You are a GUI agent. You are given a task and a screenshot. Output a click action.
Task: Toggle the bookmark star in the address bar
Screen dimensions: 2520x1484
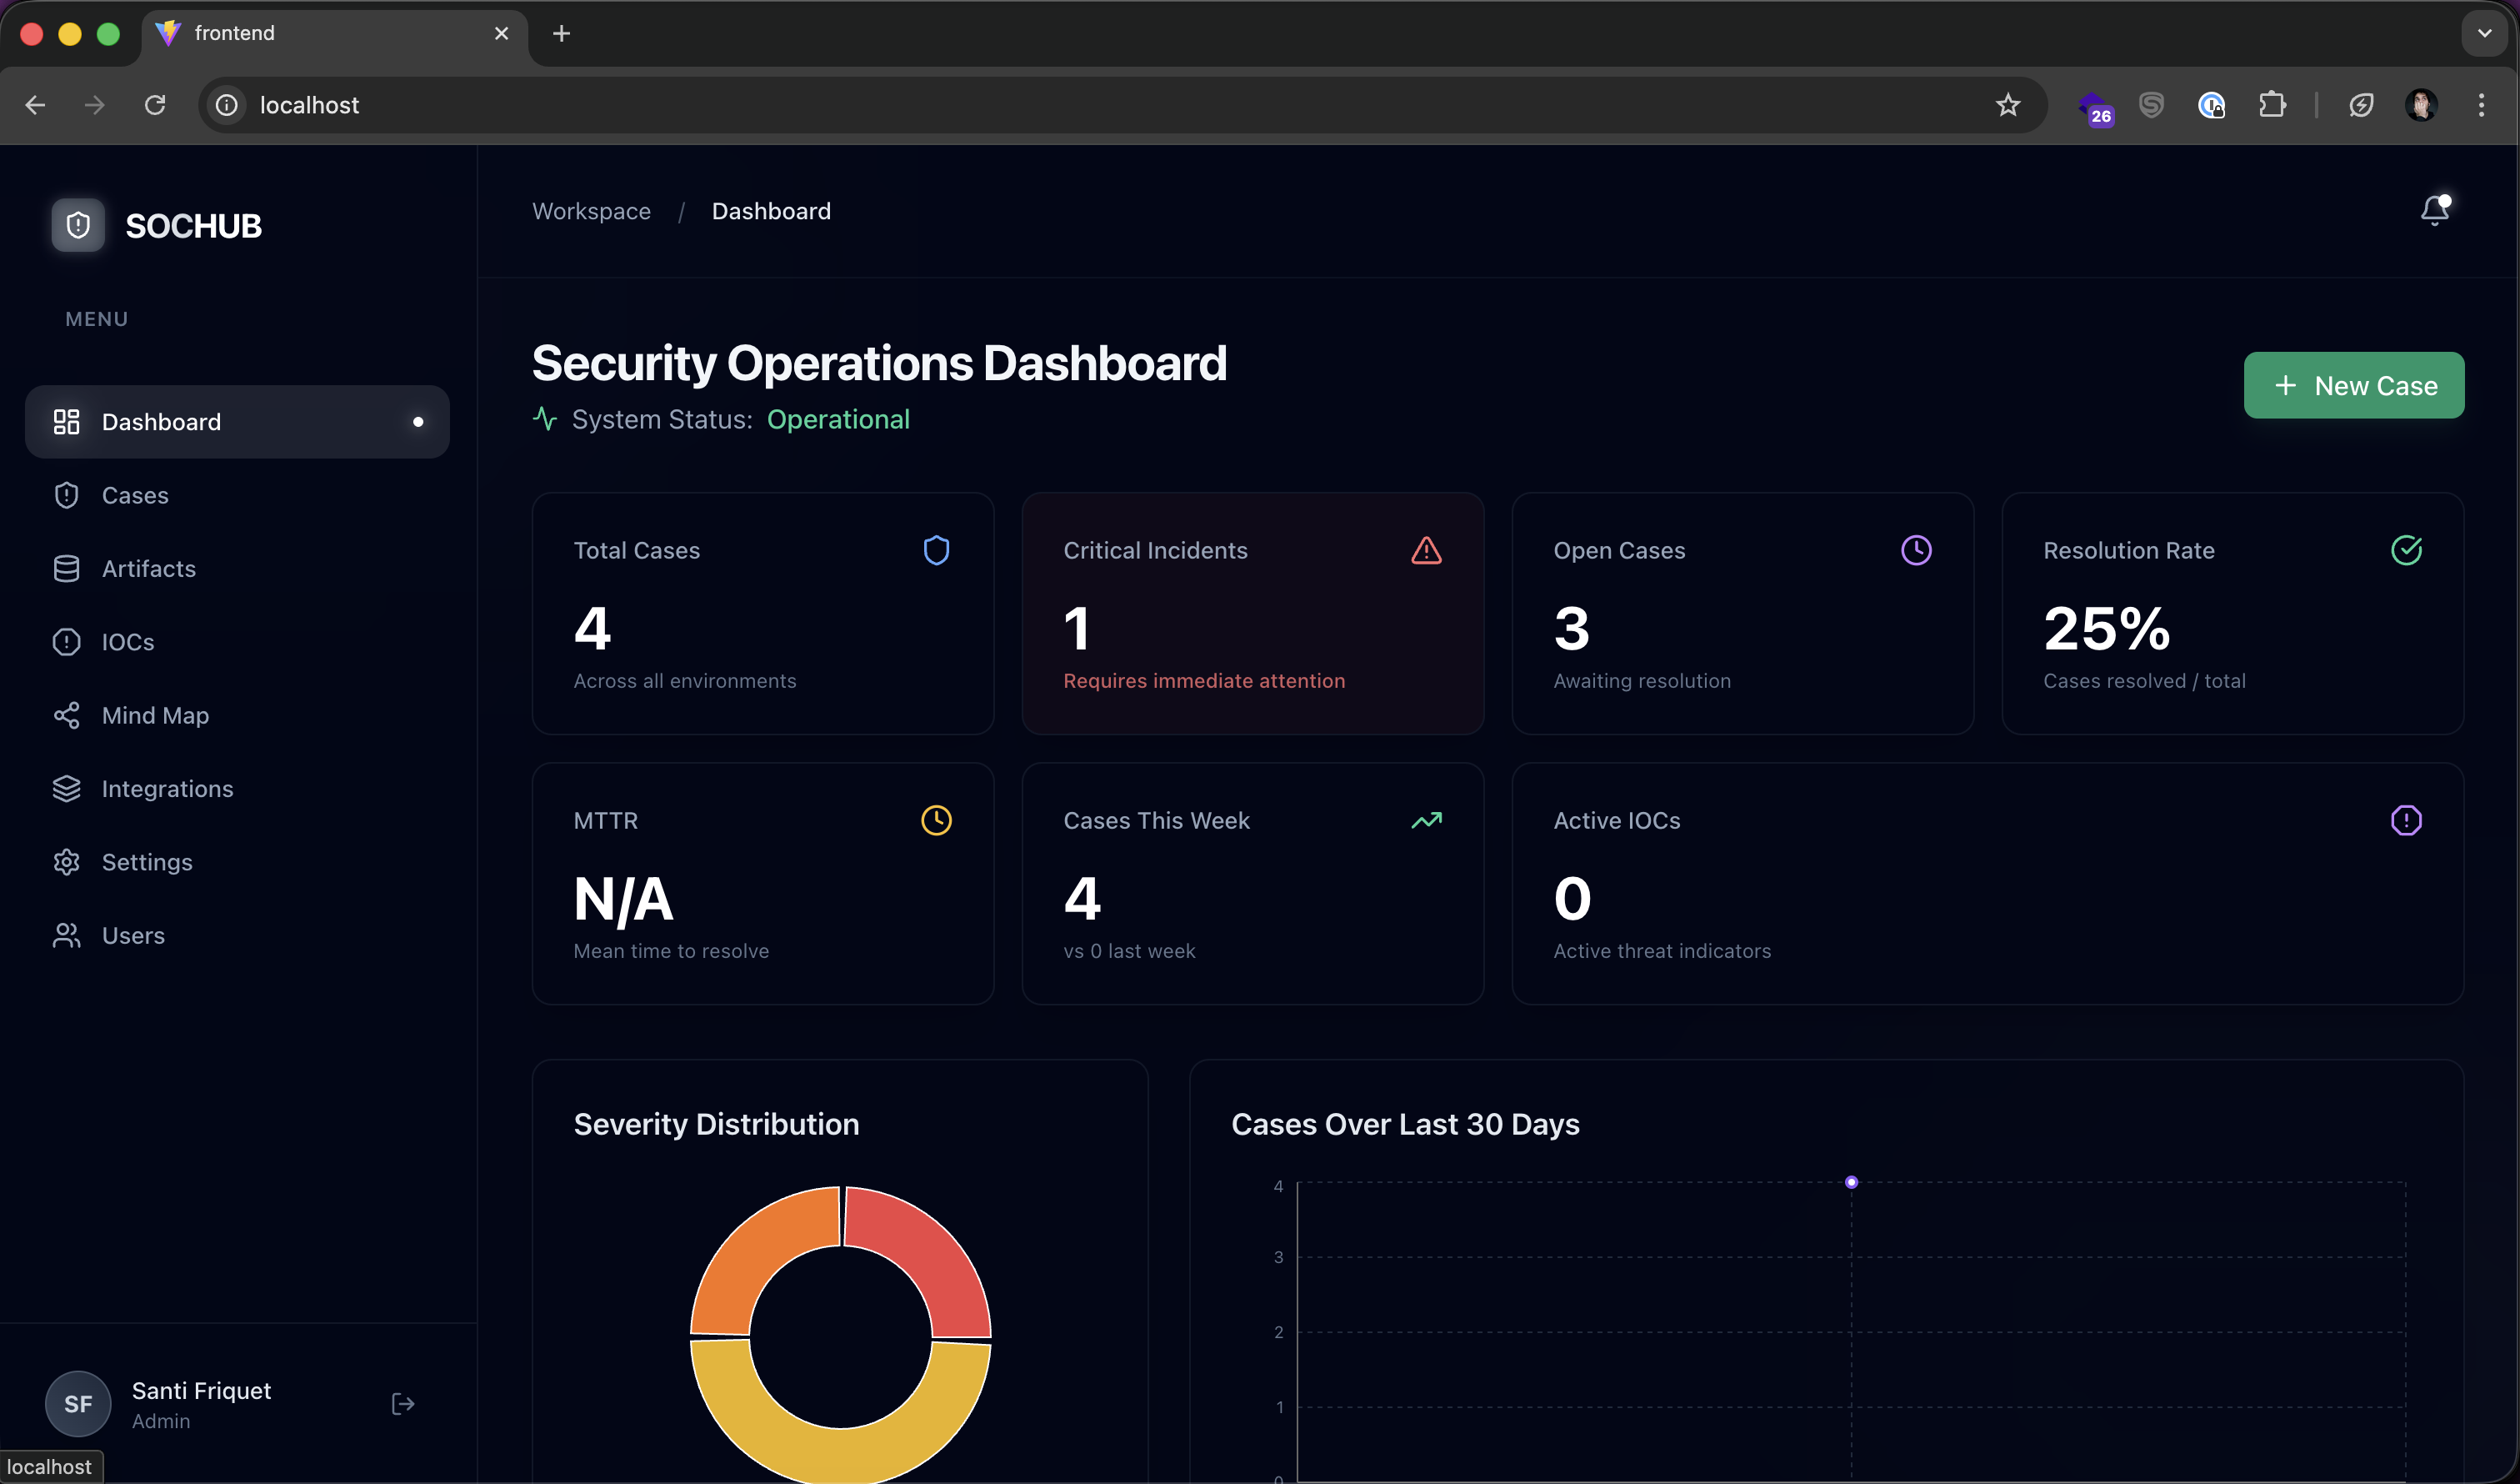point(2008,105)
